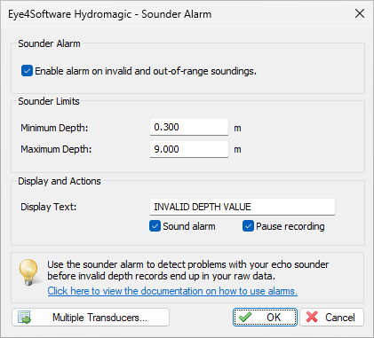374x338 pixels.
Task: Click the Display and Actions heading
Action: [x=60, y=181]
